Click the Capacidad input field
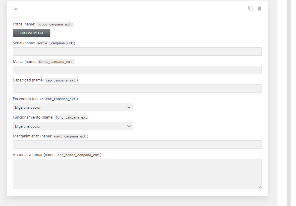The height and width of the screenshot is (206, 296). [137, 88]
